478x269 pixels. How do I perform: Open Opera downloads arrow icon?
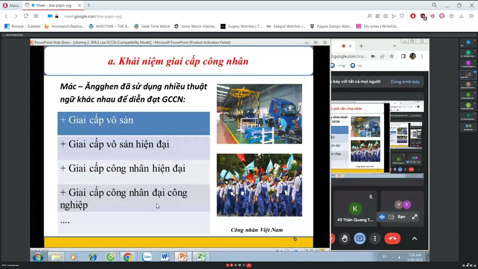pyautogui.click(x=462, y=16)
